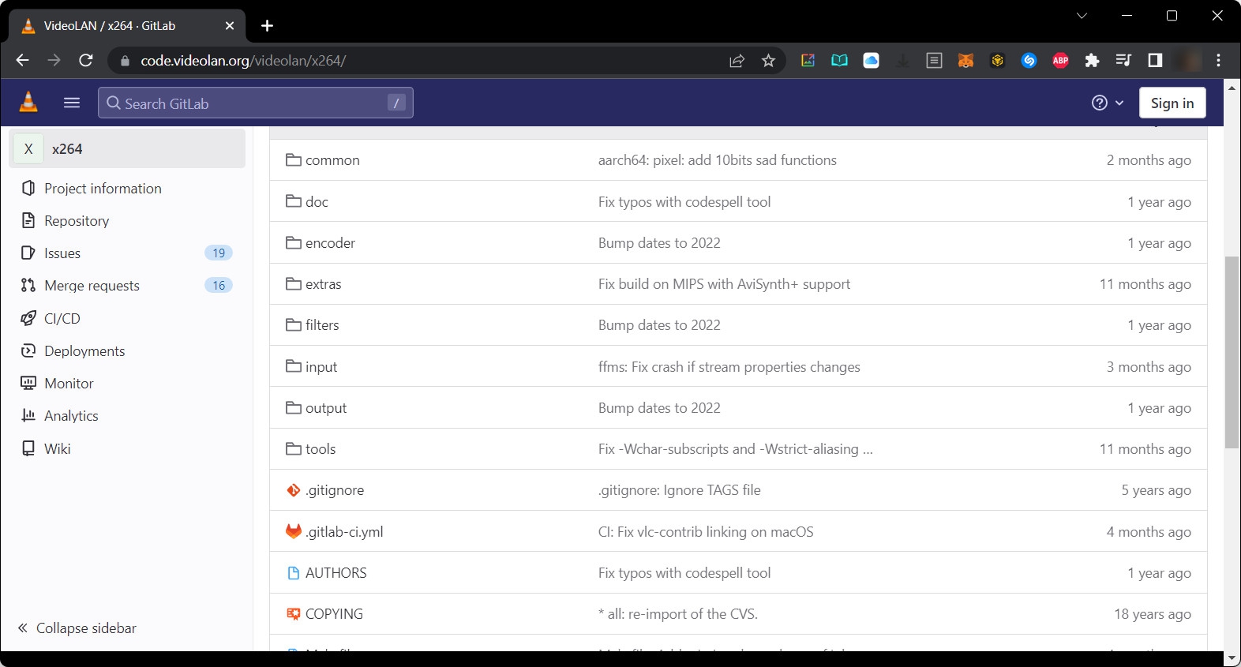Open Merge requests in sidebar
Image resolution: width=1241 pixels, height=667 pixels.
(x=92, y=286)
